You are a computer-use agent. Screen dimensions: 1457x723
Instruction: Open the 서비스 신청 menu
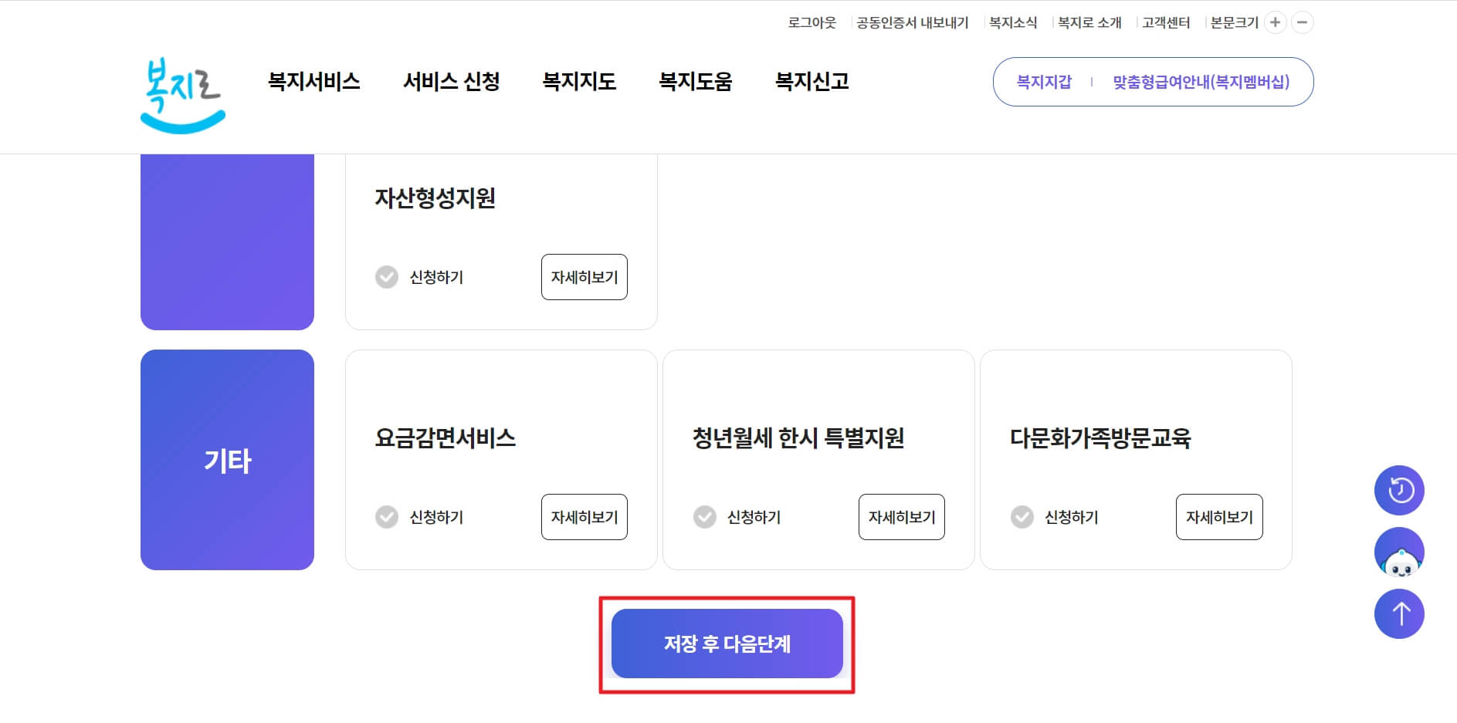tap(452, 82)
